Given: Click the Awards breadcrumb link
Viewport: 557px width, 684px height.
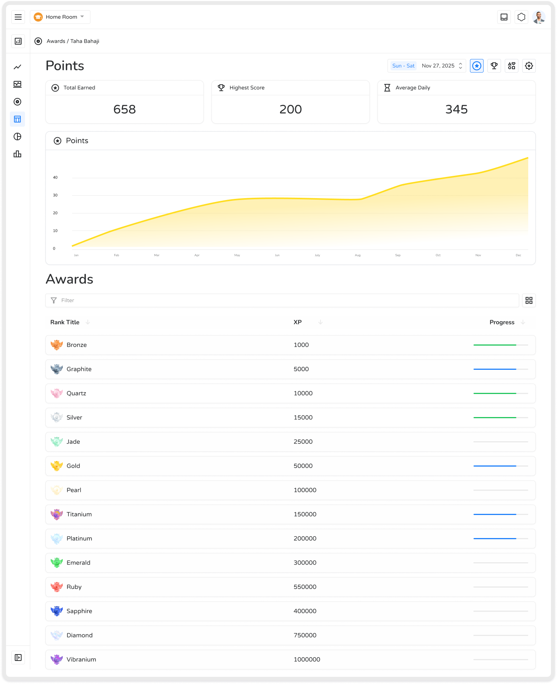Looking at the screenshot, I should (56, 41).
